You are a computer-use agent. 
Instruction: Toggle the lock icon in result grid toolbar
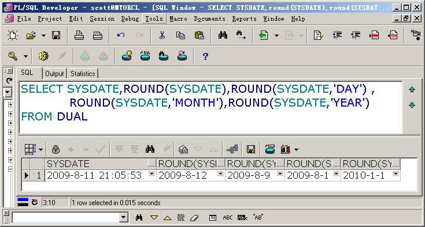tap(56, 149)
